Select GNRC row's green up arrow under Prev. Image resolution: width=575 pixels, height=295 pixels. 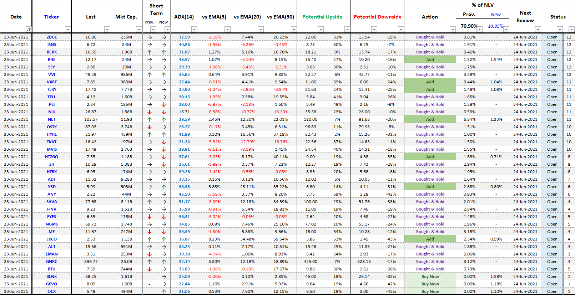coord(150,262)
